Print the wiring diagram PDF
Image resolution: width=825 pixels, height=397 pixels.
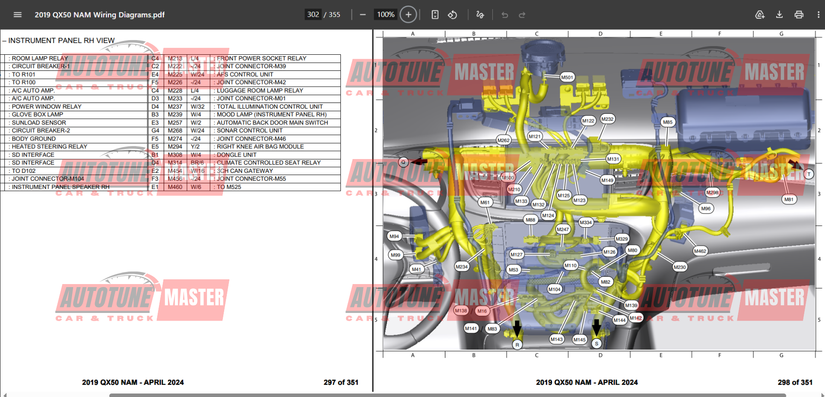799,15
